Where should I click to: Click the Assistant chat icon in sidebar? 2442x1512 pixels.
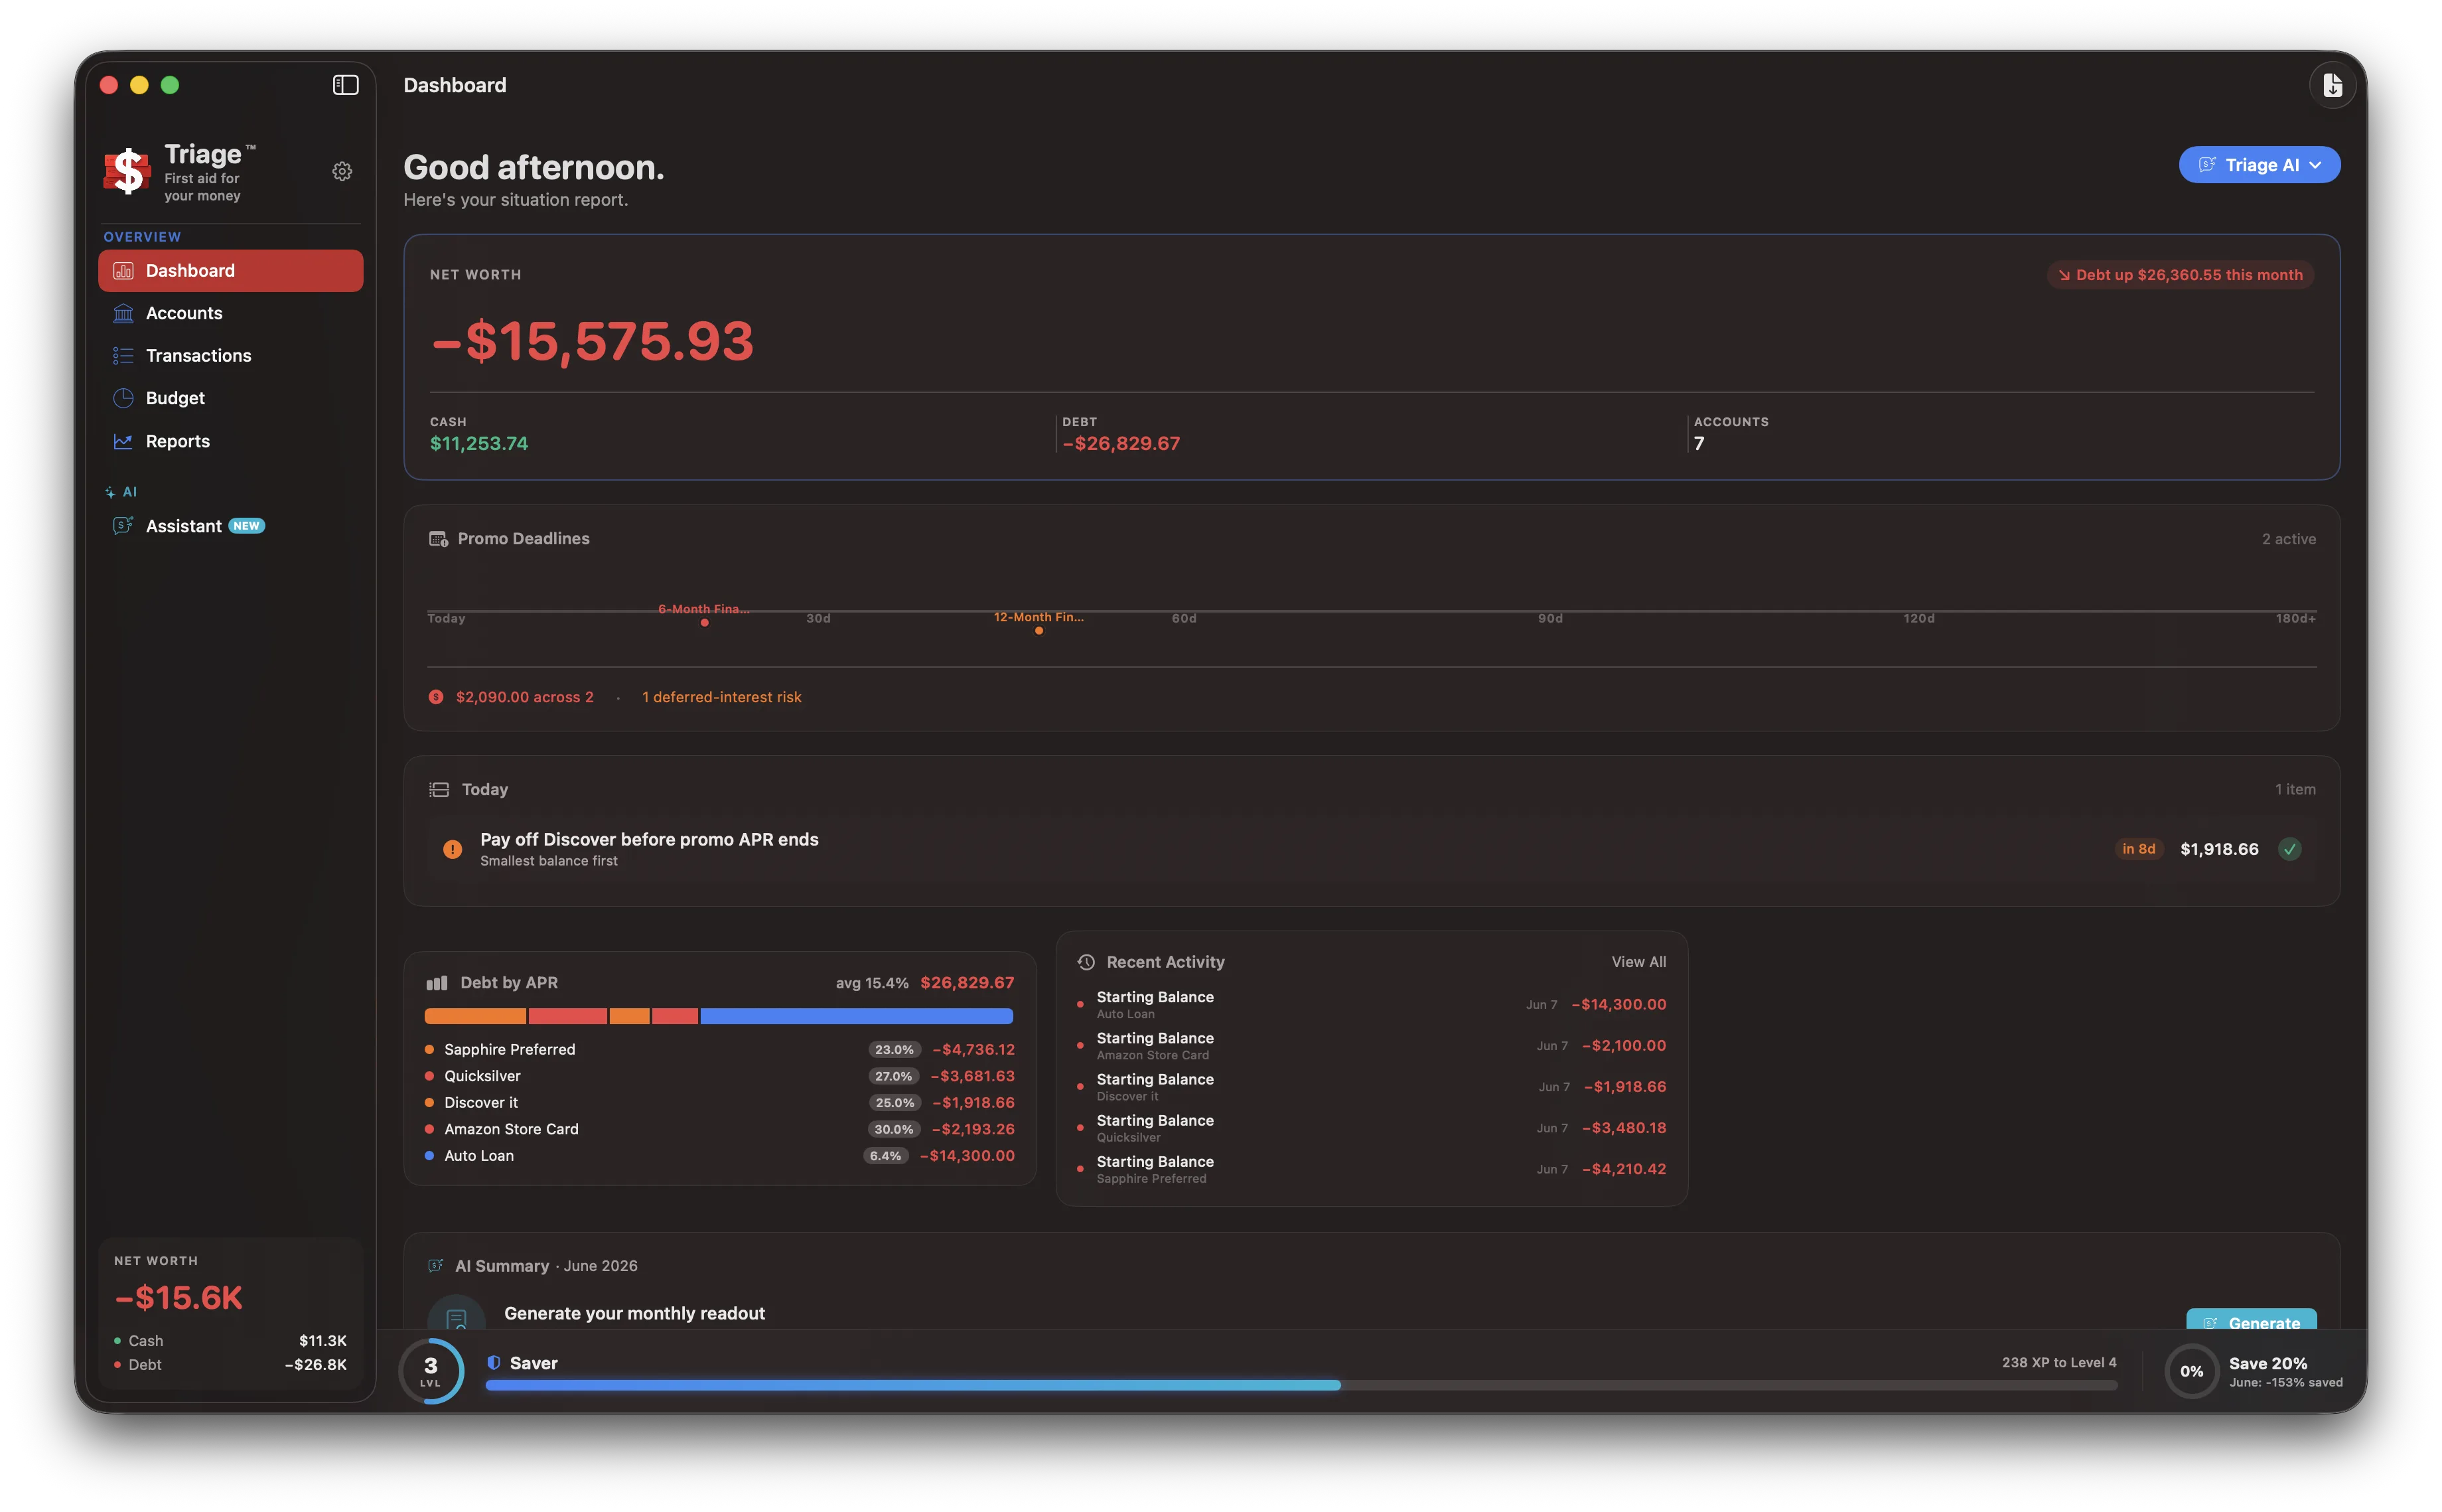coord(123,526)
